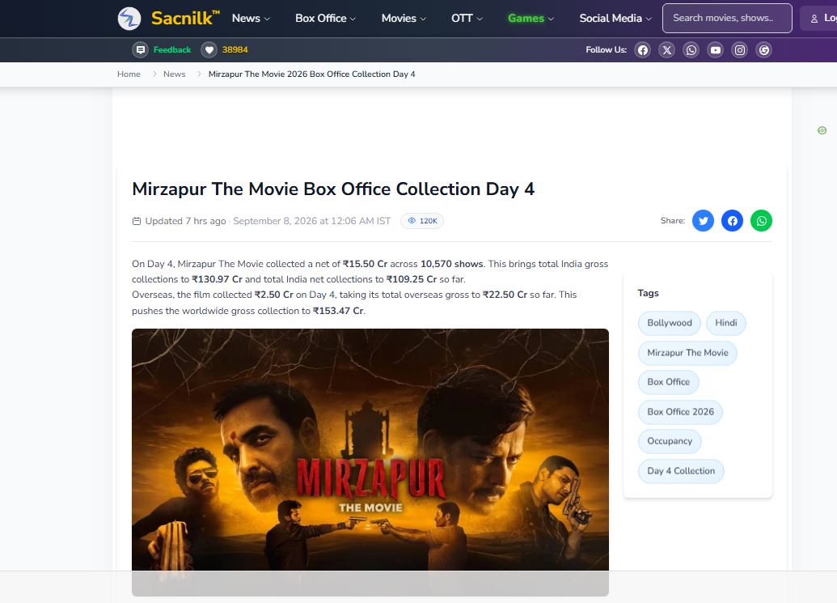Share article on Twitter
The height and width of the screenshot is (603, 837).
pyautogui.click(x=703, y=221)
